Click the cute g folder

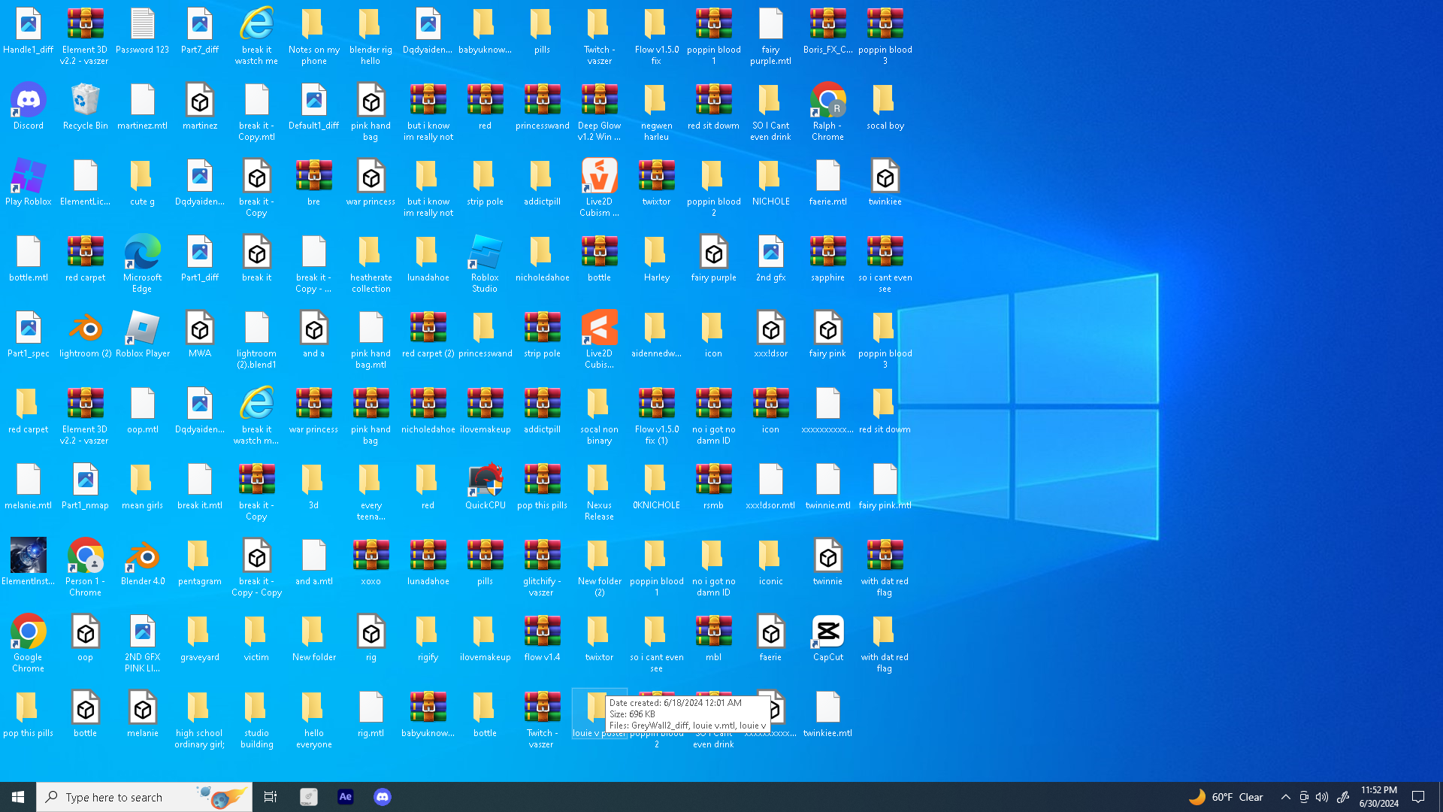pos(143,183)
